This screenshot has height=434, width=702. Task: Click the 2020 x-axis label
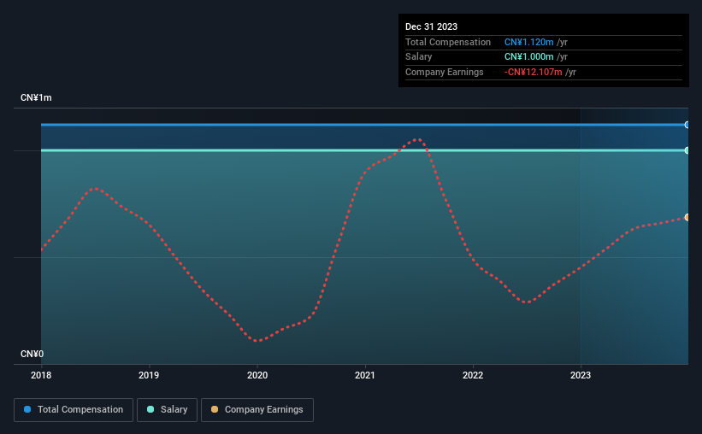click(257, 375)
